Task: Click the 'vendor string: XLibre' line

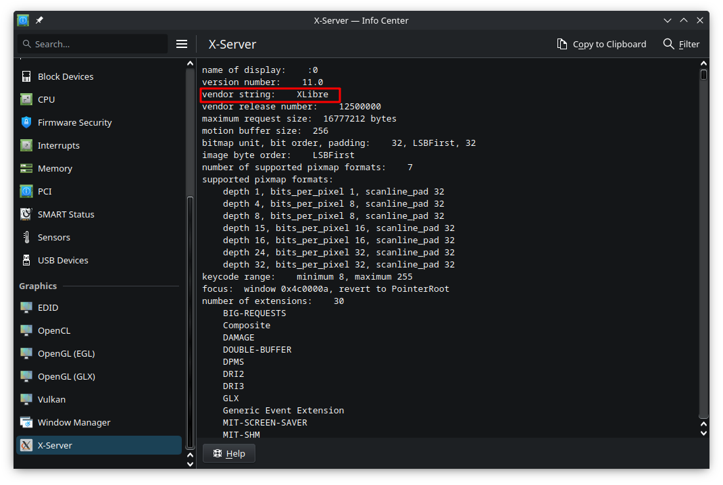Action: [265, 95]
